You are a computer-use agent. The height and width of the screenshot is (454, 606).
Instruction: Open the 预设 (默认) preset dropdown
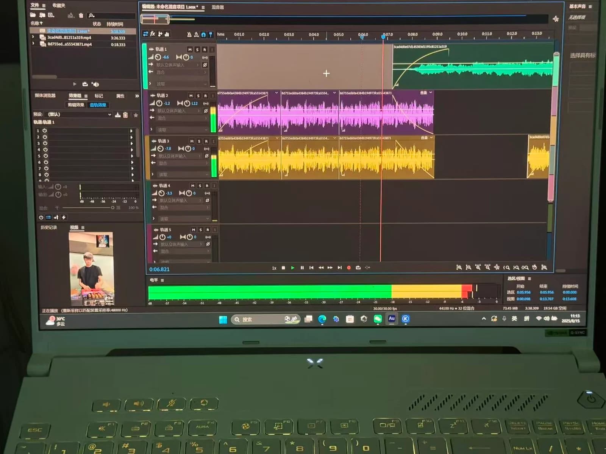(x=78, y=114)
